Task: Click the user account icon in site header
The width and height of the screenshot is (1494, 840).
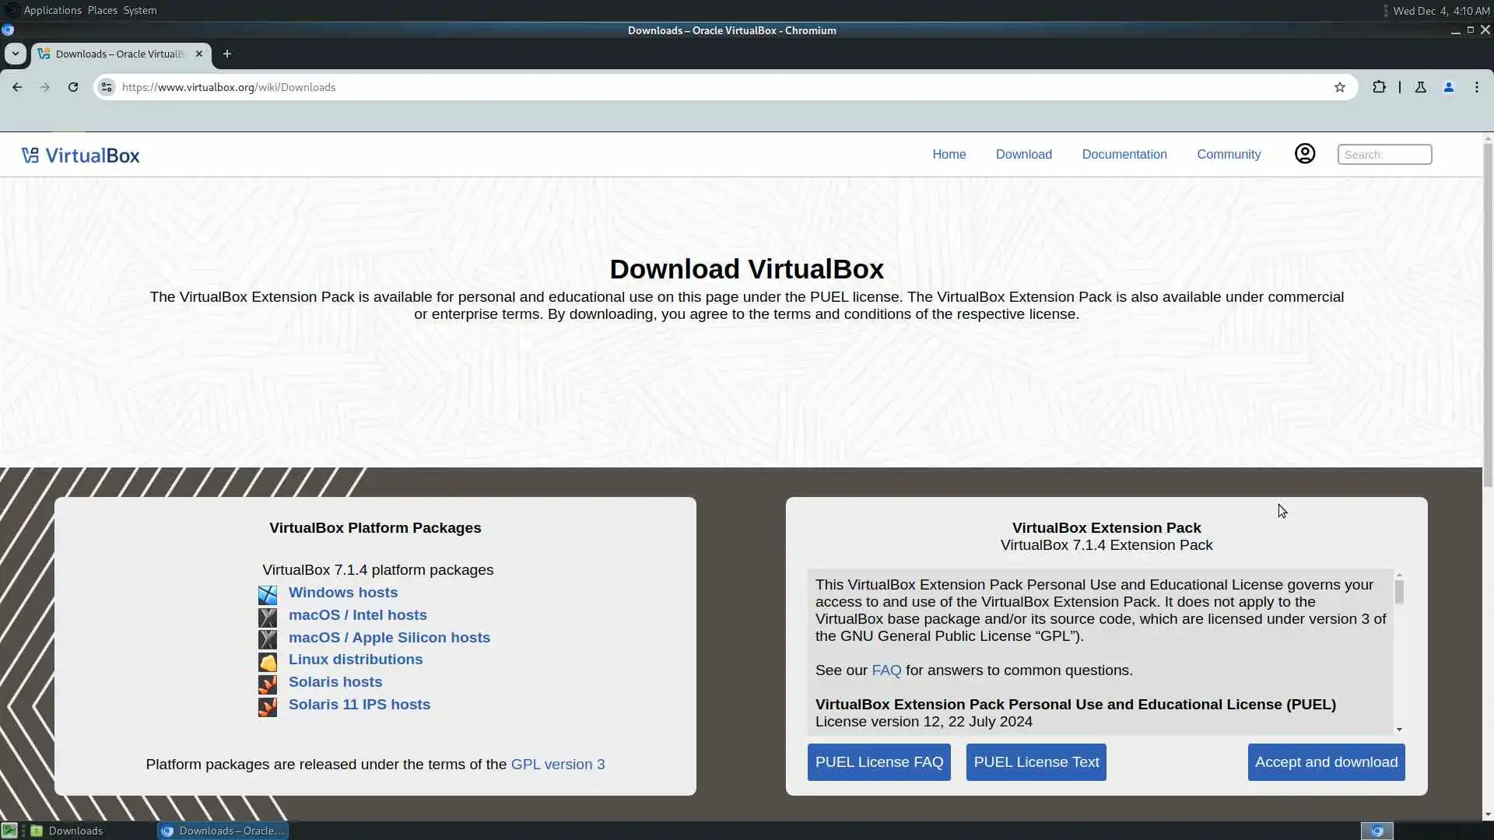Action: tap(1305, 154)
